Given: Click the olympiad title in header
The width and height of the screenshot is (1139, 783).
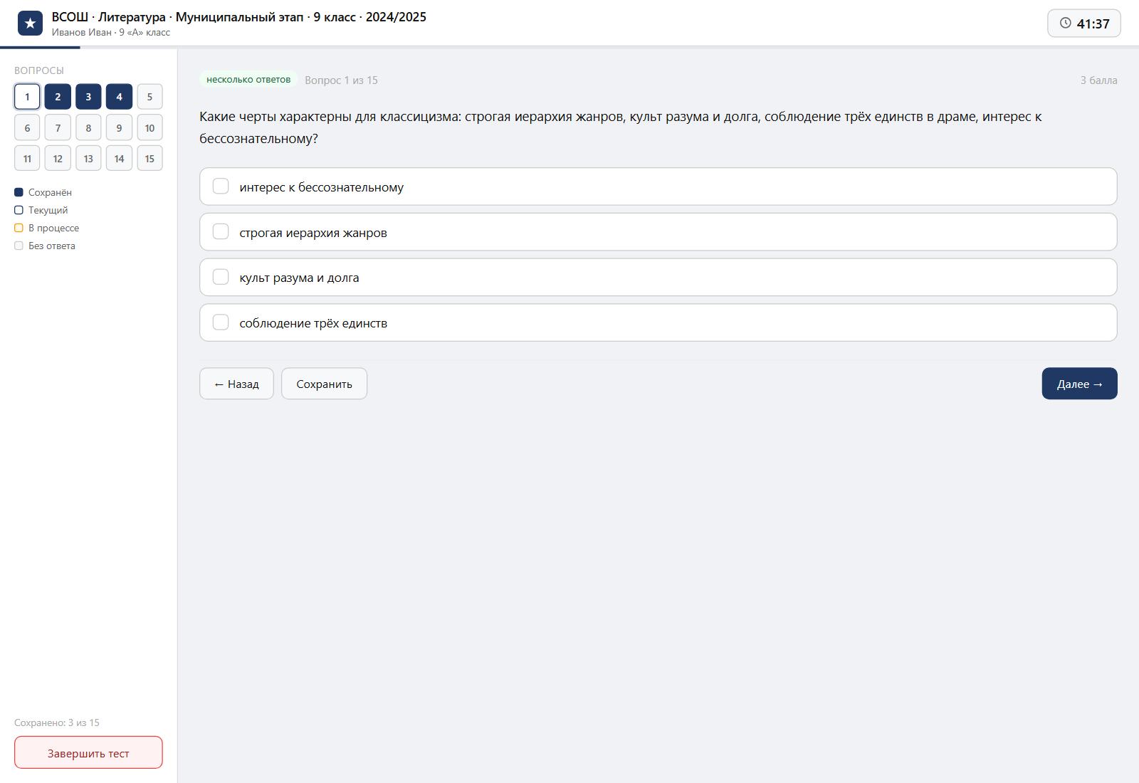Looking at the screenshot, I should coord(239,17).
